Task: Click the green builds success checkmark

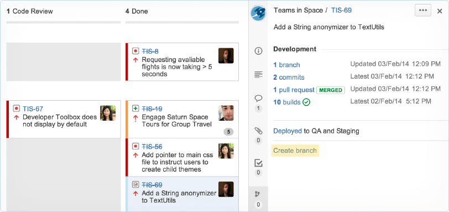Action: coord(306,102)
